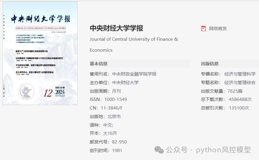Image resolution: width=259 pixels, height=160 pixels.
Task: Open the 网络首发 label
Action: [x=218, y=29]
